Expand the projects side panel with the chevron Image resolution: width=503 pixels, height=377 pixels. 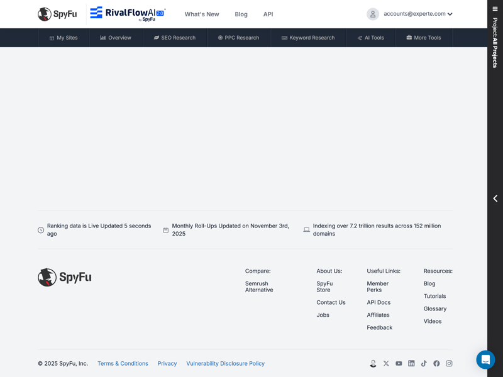coord(495,199)
